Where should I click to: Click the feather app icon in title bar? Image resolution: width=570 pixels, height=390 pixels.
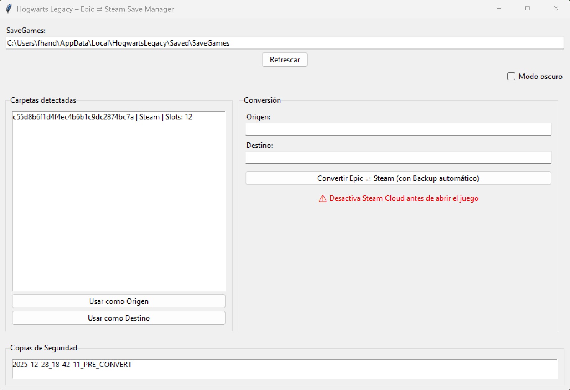[x=9, y=9]
